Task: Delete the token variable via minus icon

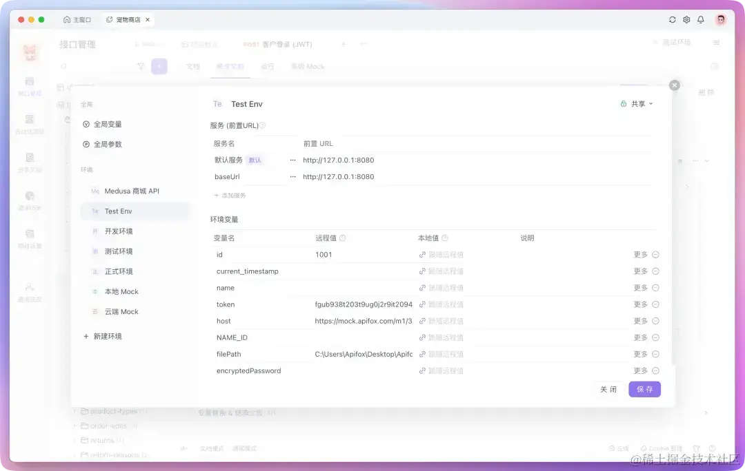Action: (x=655, y=304)
